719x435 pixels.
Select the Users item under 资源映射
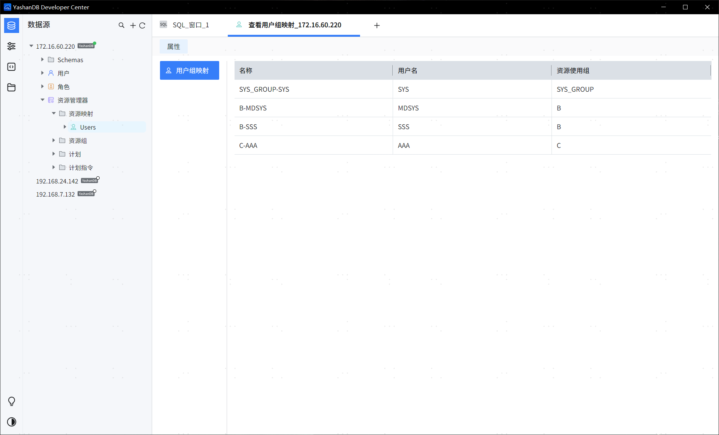[x=88, y=127]
